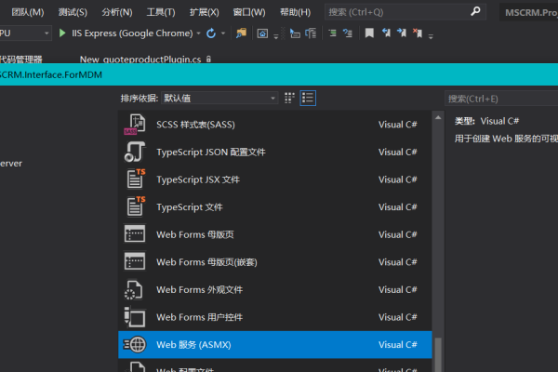
Task: Open the 测试(S) menu
Action: [x=73, y=12]
